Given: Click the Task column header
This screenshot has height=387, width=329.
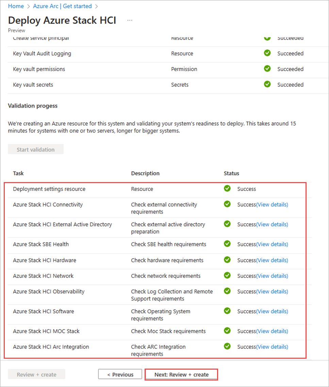Looking at the screenshot, I should coord(18,173).
